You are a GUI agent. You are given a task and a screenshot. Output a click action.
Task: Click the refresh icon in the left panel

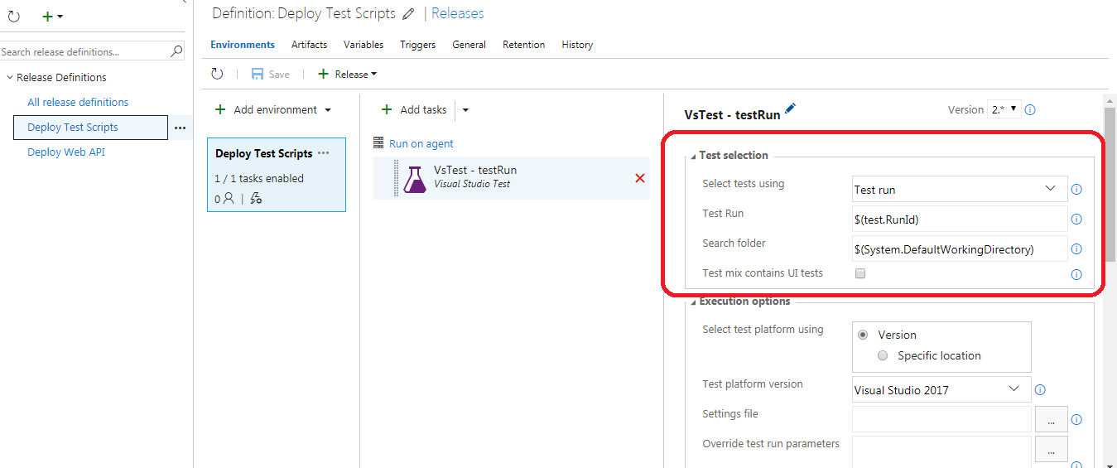(13, 16)
